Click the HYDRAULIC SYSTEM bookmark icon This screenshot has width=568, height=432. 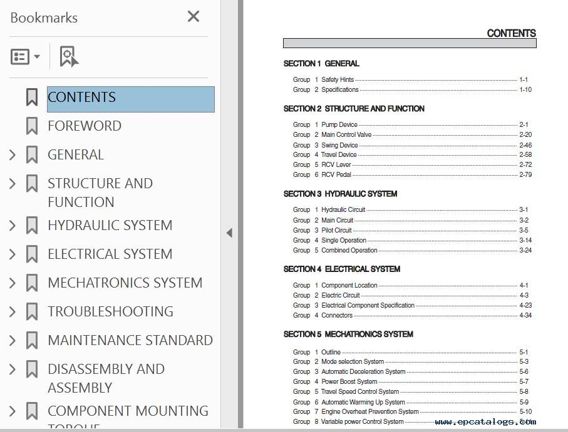(32, 225)
